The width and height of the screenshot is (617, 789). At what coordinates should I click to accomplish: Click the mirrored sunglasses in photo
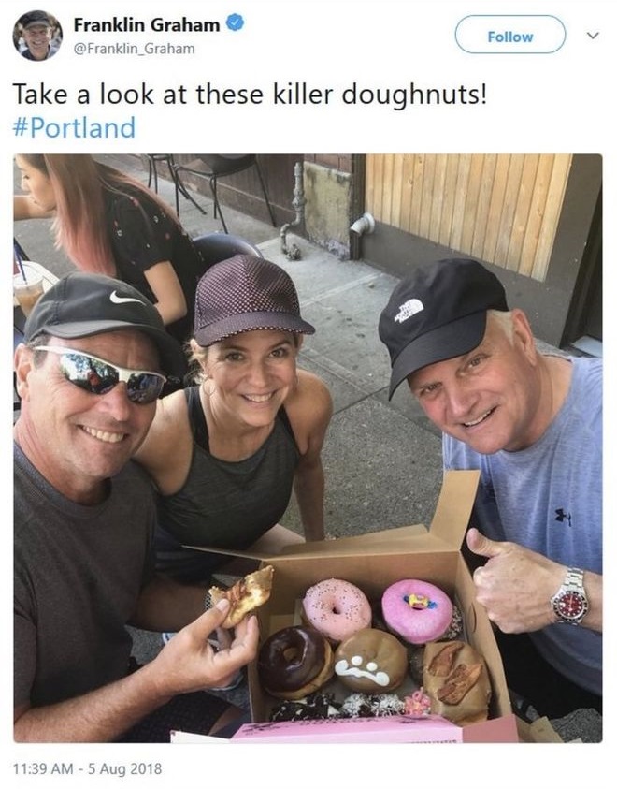(x=100, y=373)
